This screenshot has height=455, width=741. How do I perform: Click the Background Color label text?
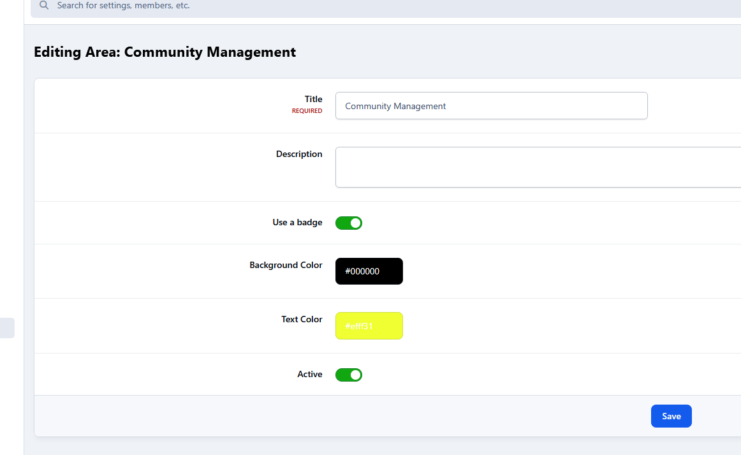[286, 265]
